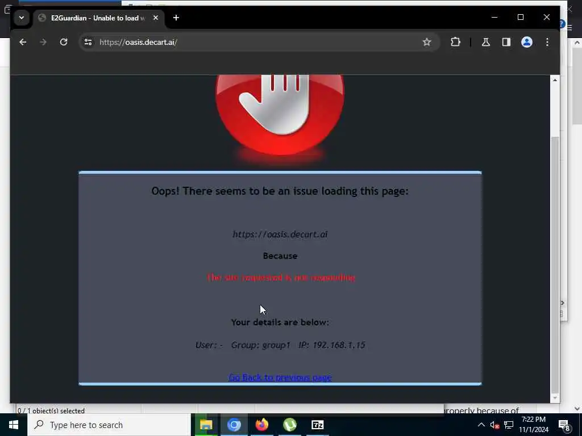Click 'Your details are below:' heading
The image size is (582, 436).
tap(280, 322)
